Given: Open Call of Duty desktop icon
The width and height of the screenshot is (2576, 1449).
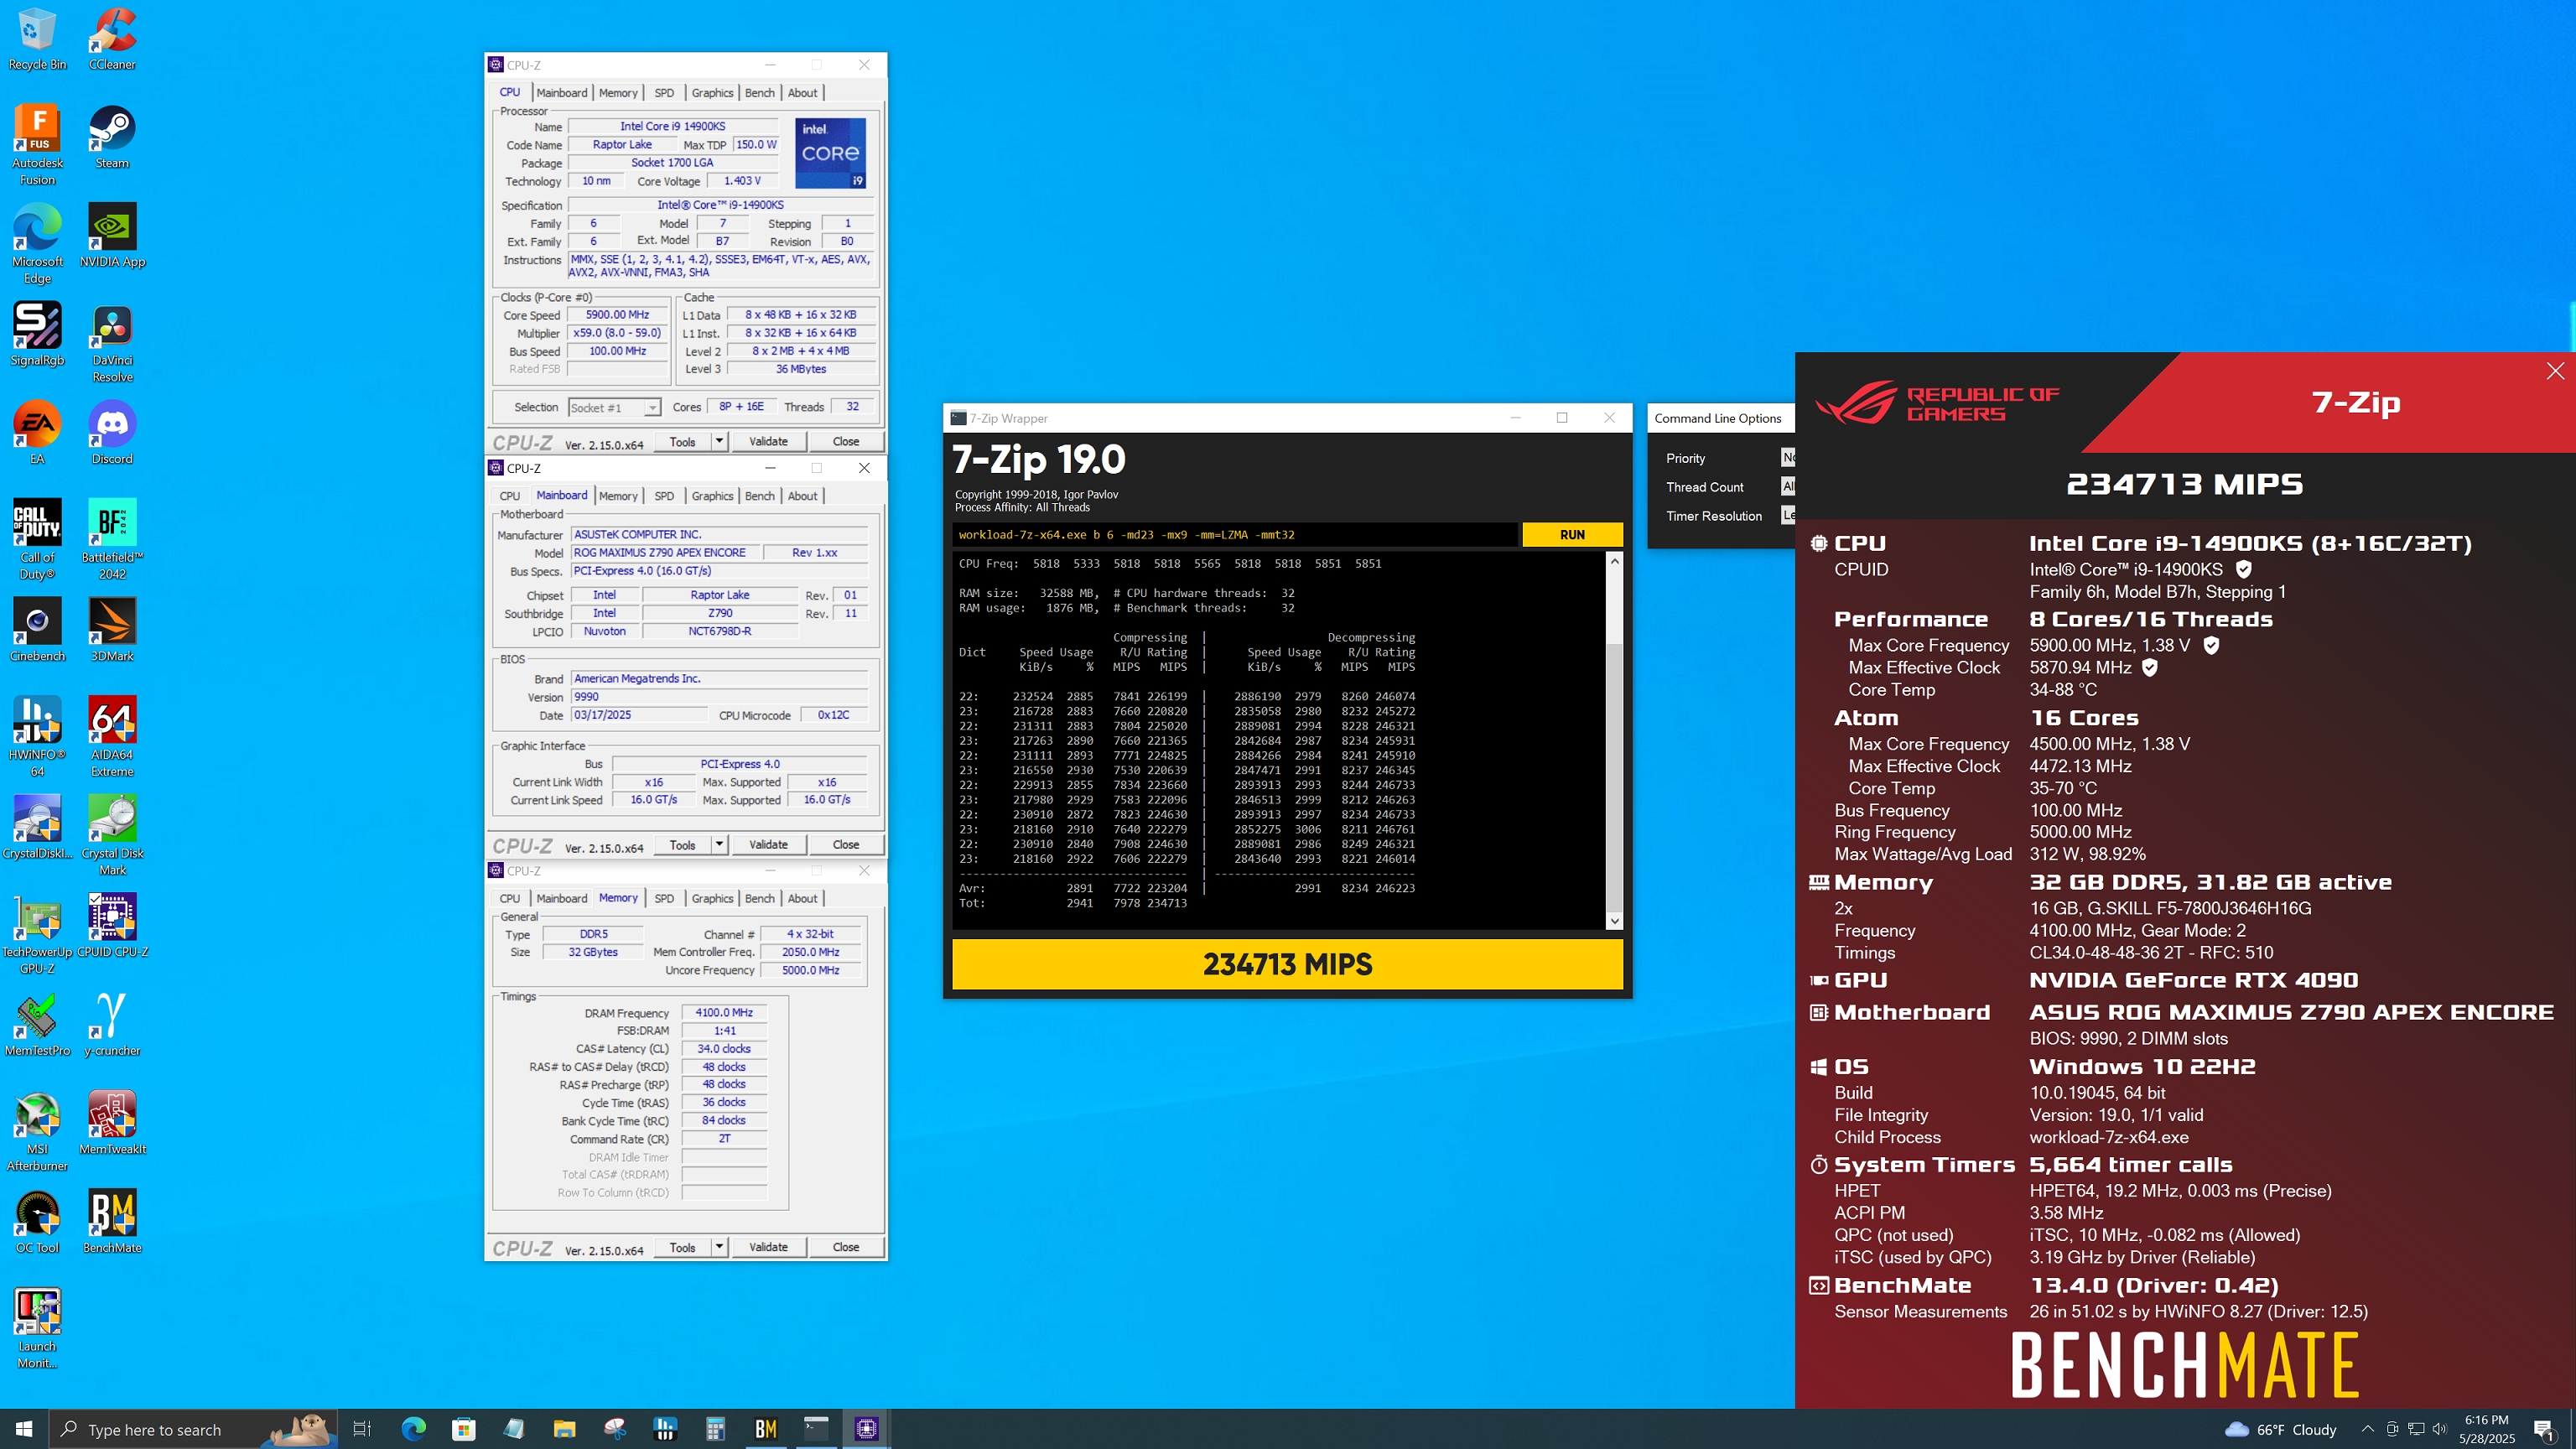Looking at the screenshot, I should pyautogui.click(x=37, y=540).
